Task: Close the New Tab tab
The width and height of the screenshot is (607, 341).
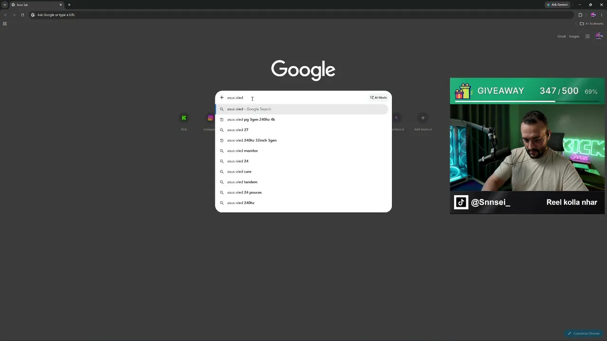Action: pyautogui.click(x=61, y=5)
